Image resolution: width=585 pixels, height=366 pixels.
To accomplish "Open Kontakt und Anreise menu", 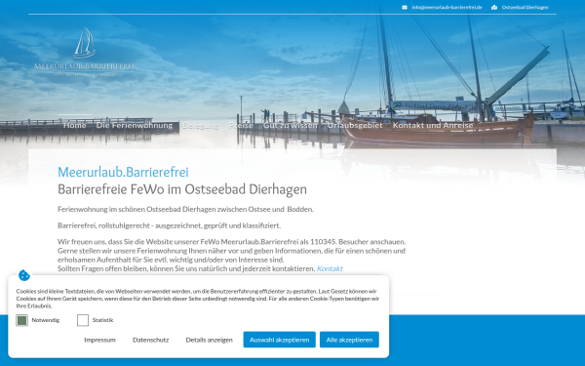I will [x=433, y=125].
